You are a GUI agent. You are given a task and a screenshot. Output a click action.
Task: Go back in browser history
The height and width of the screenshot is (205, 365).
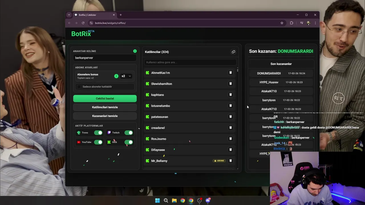69,23
